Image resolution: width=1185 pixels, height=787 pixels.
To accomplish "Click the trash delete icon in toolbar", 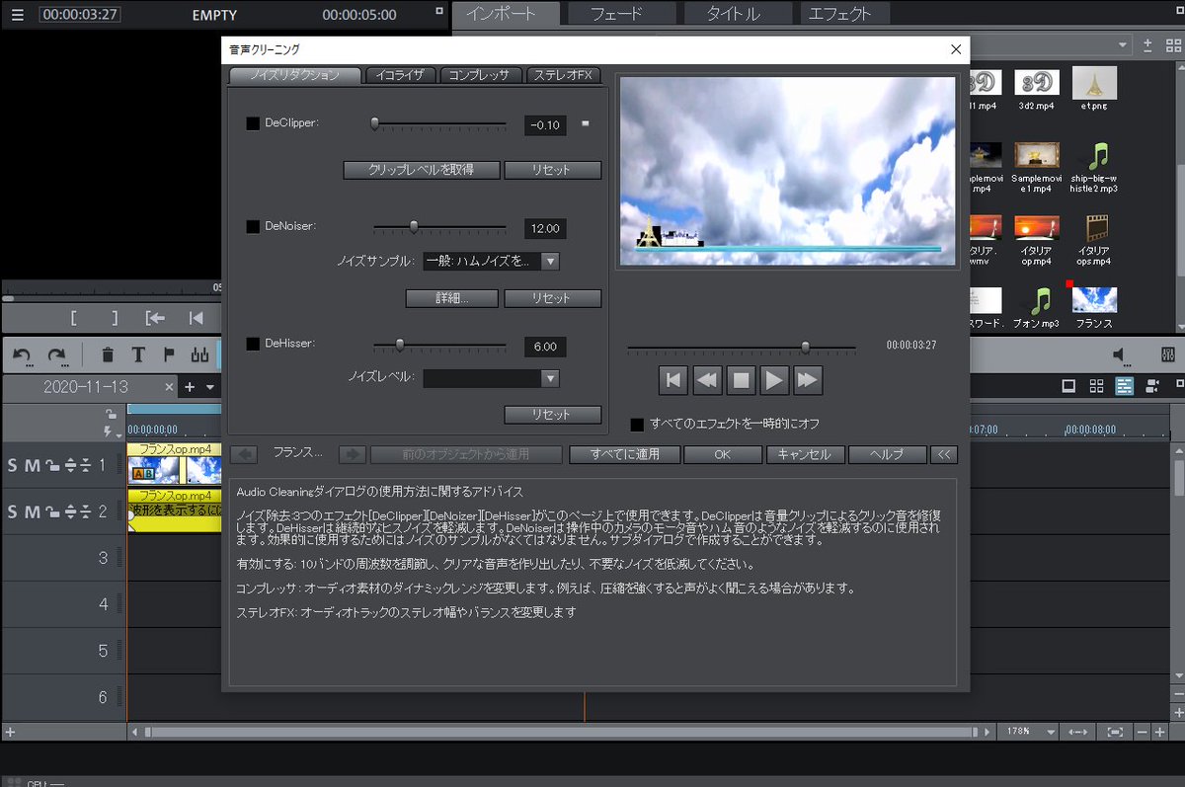I will point(108,355).
